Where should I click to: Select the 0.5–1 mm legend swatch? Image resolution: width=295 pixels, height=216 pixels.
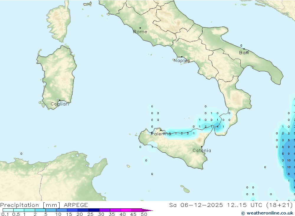[19, 210]
